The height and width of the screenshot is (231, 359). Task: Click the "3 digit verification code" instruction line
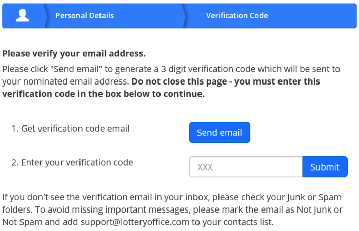point(171,69)
